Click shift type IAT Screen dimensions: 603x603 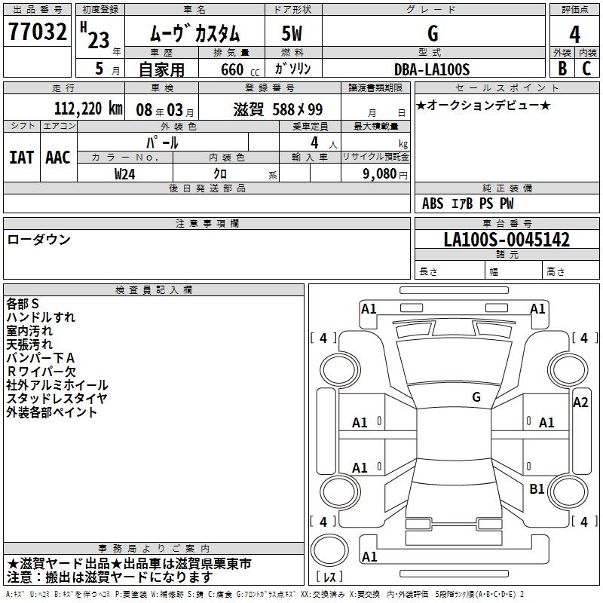21,158
